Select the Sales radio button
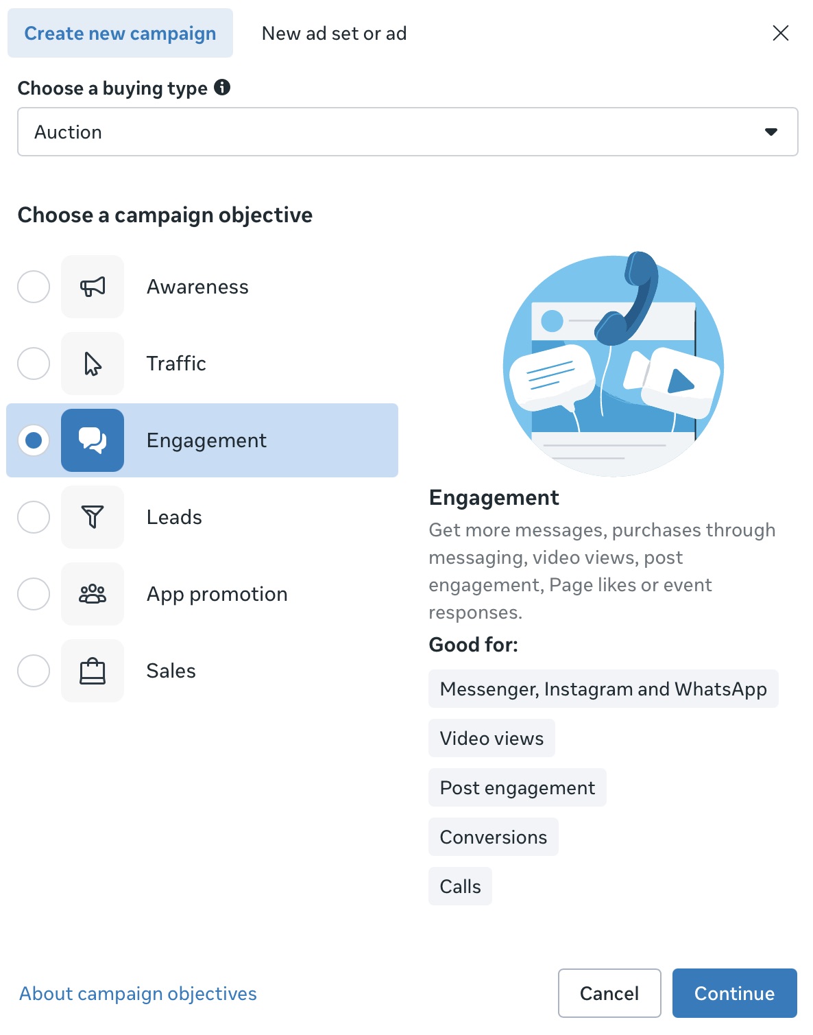 pos(33,671)
